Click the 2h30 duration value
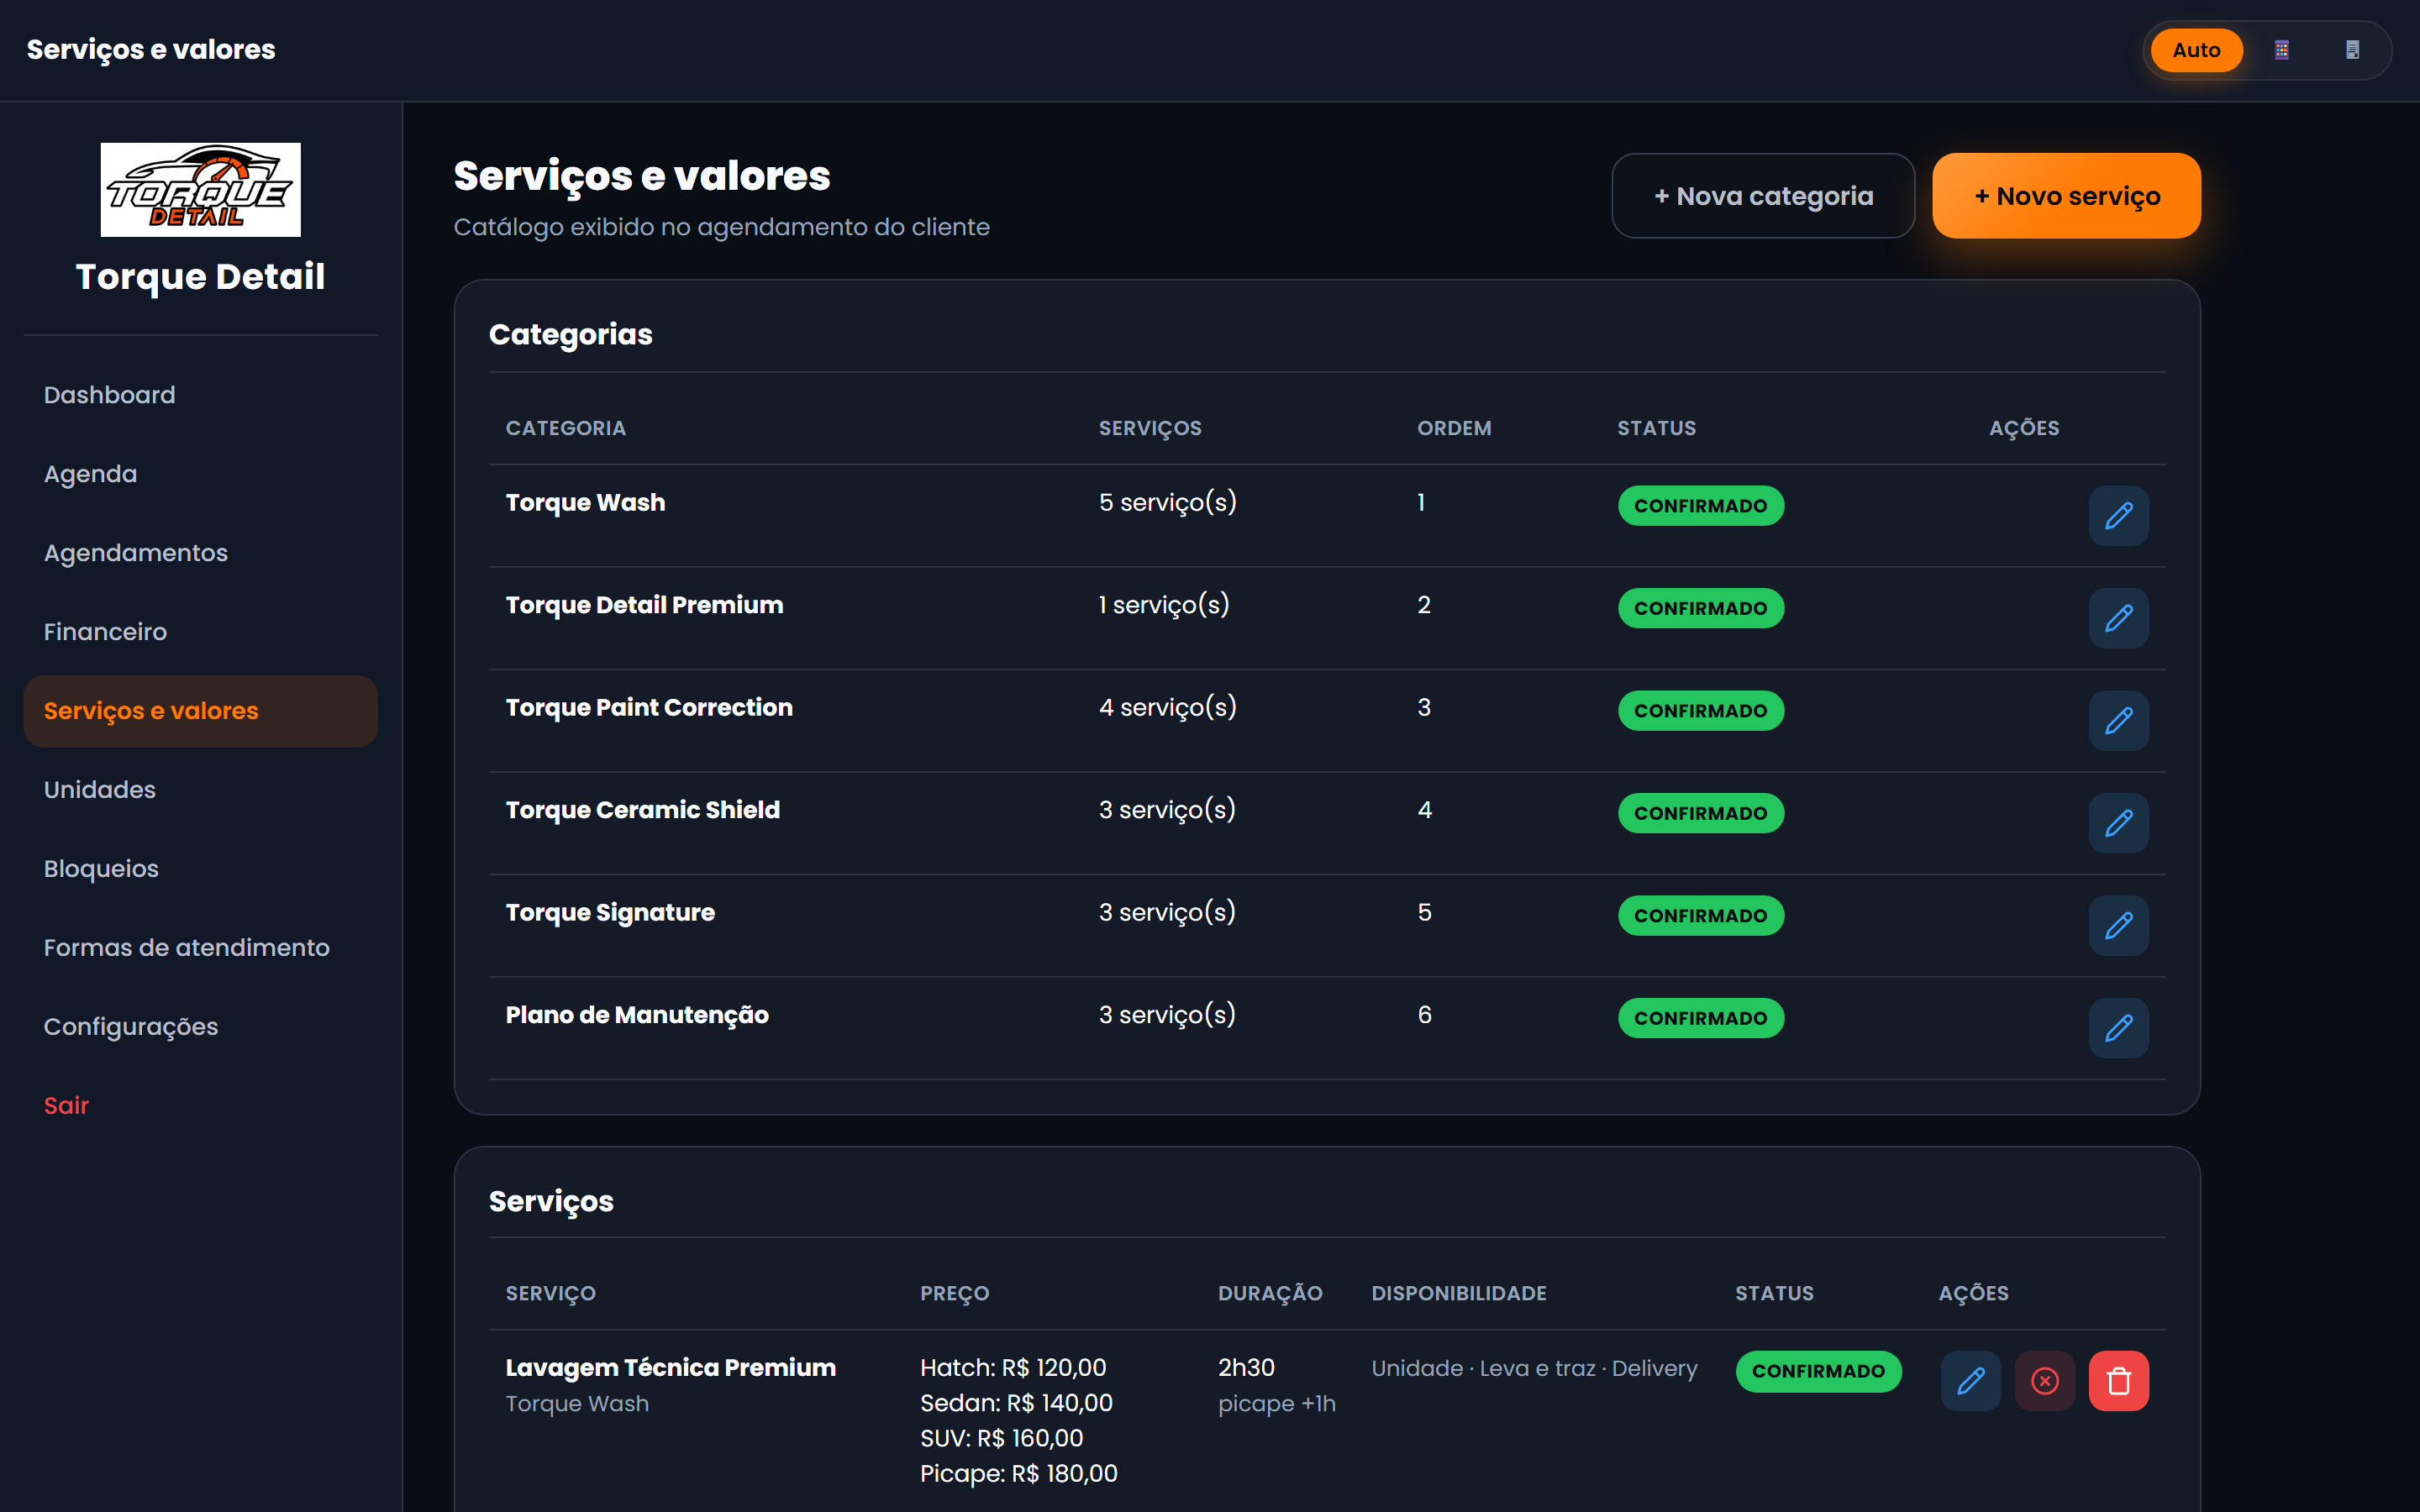The height and width of the screenshot is (1512, 2420). [x=1246, y=1368]
